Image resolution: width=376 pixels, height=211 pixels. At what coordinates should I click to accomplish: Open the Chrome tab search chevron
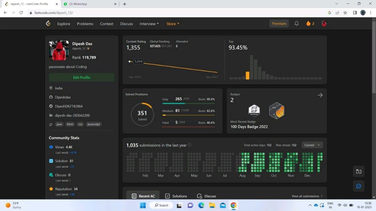337,4
